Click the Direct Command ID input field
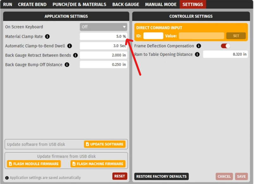Image resolution: width=254 pixels, height=184 pixels. tap(153, 36)
